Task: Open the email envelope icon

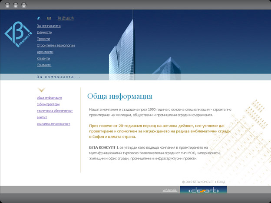Action: tap(49, 18)
